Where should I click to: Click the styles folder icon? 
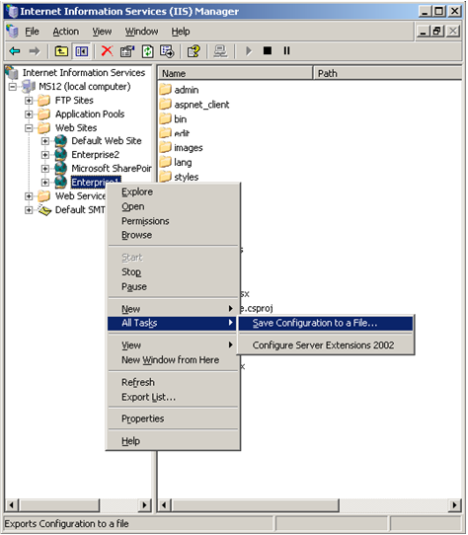[x=166, y=177]
